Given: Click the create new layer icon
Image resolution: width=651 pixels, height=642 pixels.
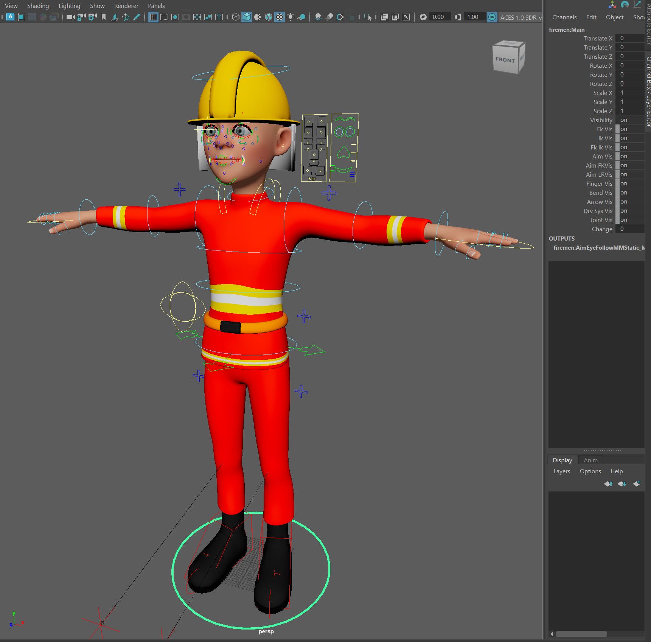Looking at the screenshot, I should coord(637,483).
